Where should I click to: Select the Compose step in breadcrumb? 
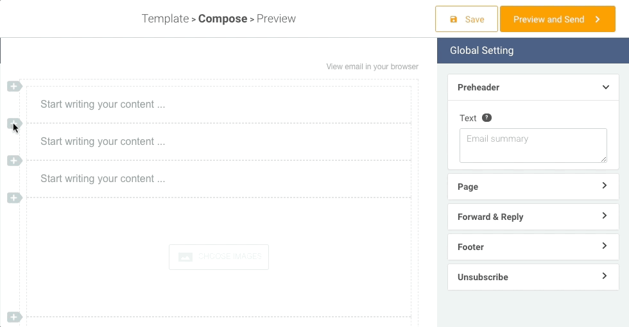223,19
